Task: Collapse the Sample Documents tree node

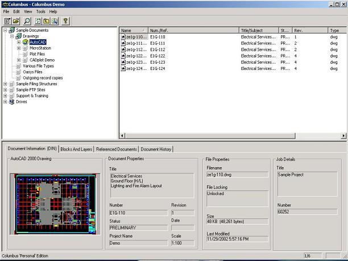Action: [x=5, y=30]
